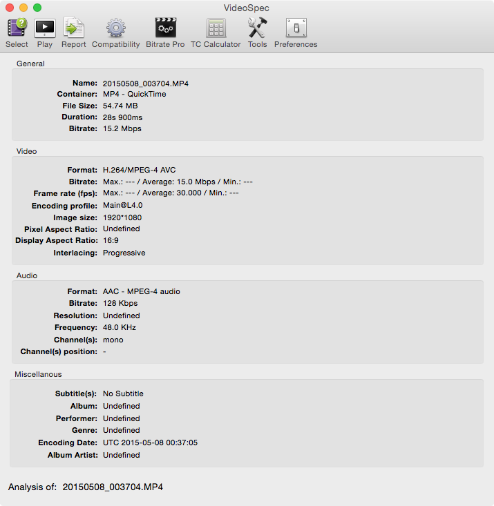Click the Album Undefined value

(122, 406)
